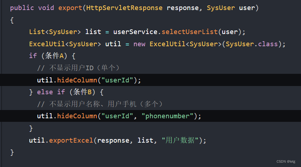301x167 pixels.
Task: Click 'SysUser.class' argument
Action: [x=252, y=44]
